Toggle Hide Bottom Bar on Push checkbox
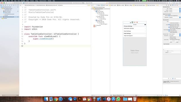This screenshot has width=181, height=102. click(x=169, y=26)
